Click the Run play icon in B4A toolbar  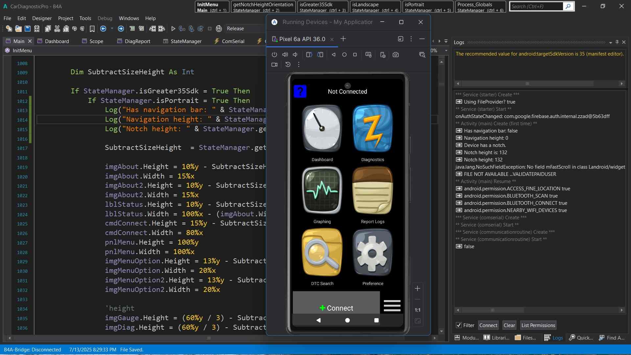click(x=173, y=29)
